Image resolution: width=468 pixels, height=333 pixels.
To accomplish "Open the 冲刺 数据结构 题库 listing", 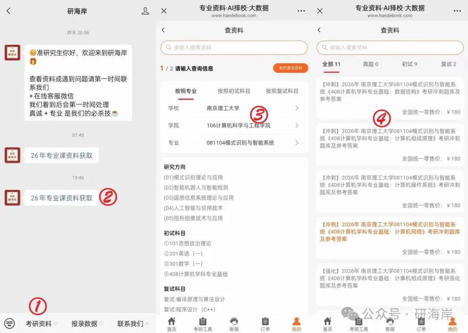I will [x=390, y=98].
